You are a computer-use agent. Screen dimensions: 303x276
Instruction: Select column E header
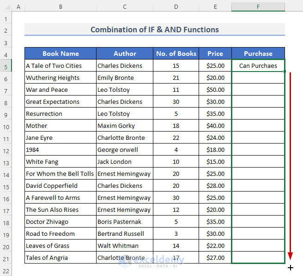pos(215,7)
